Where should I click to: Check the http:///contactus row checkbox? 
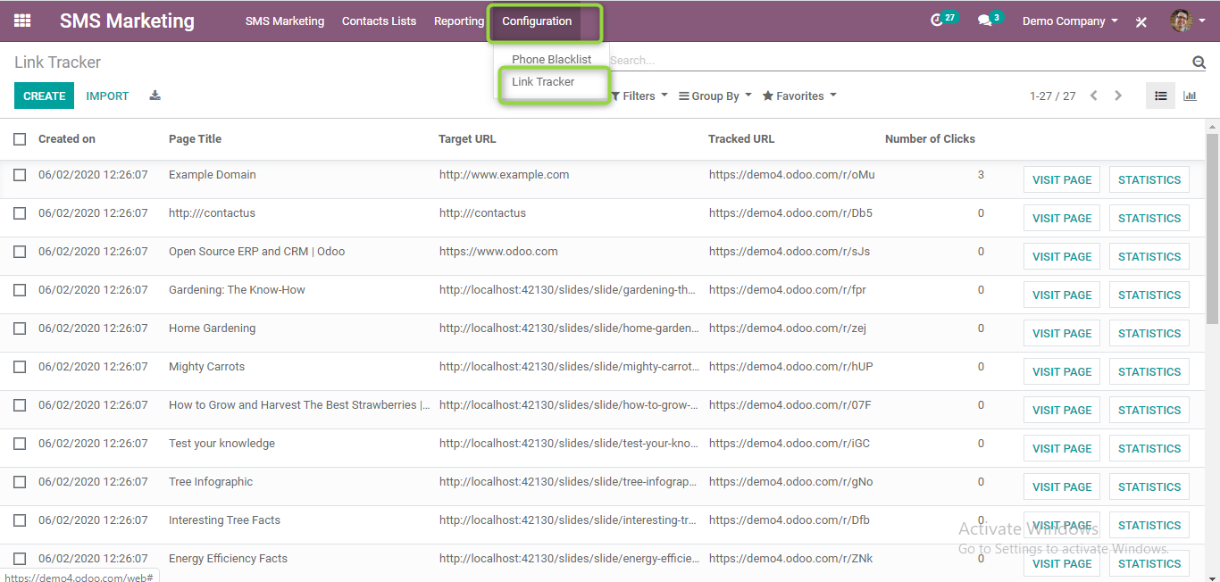point(20,213)
